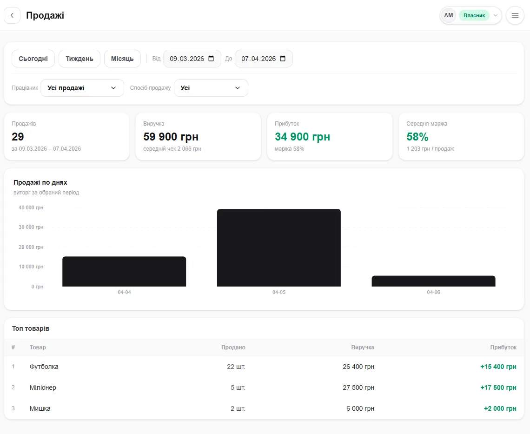Click the 5 шт. sold quantity
530x434 pixels.
[238, 387]
